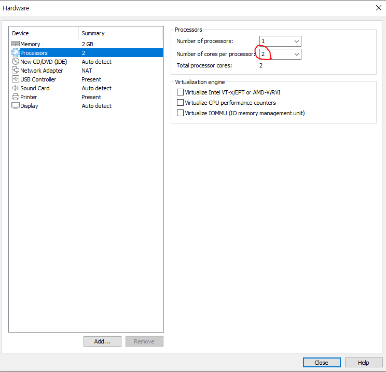Click the Sound Card speaker icon
Screen dimensions: 386x372
click(x=15, y=88)
